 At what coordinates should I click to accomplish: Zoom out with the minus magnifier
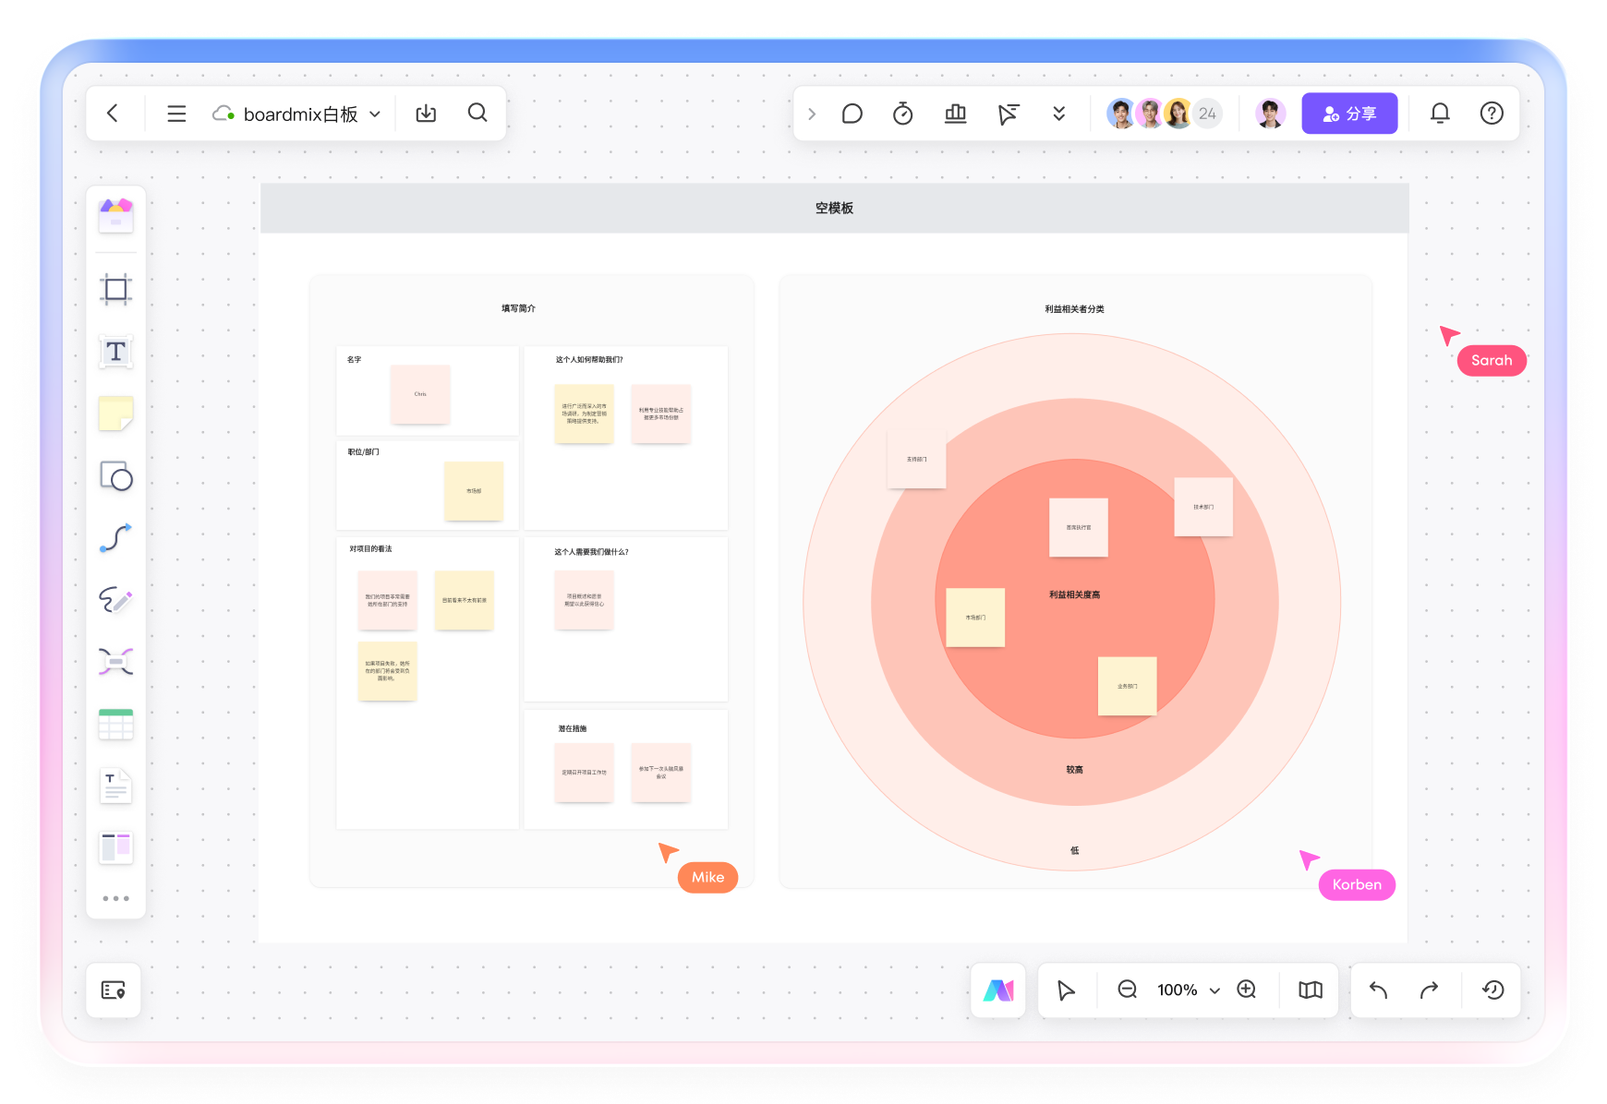[1127, 990]
